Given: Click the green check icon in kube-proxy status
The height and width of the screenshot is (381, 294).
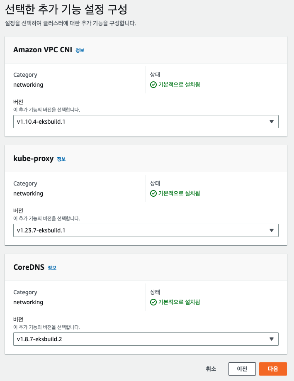Looking at the screenshot, I should click(153, 193).
